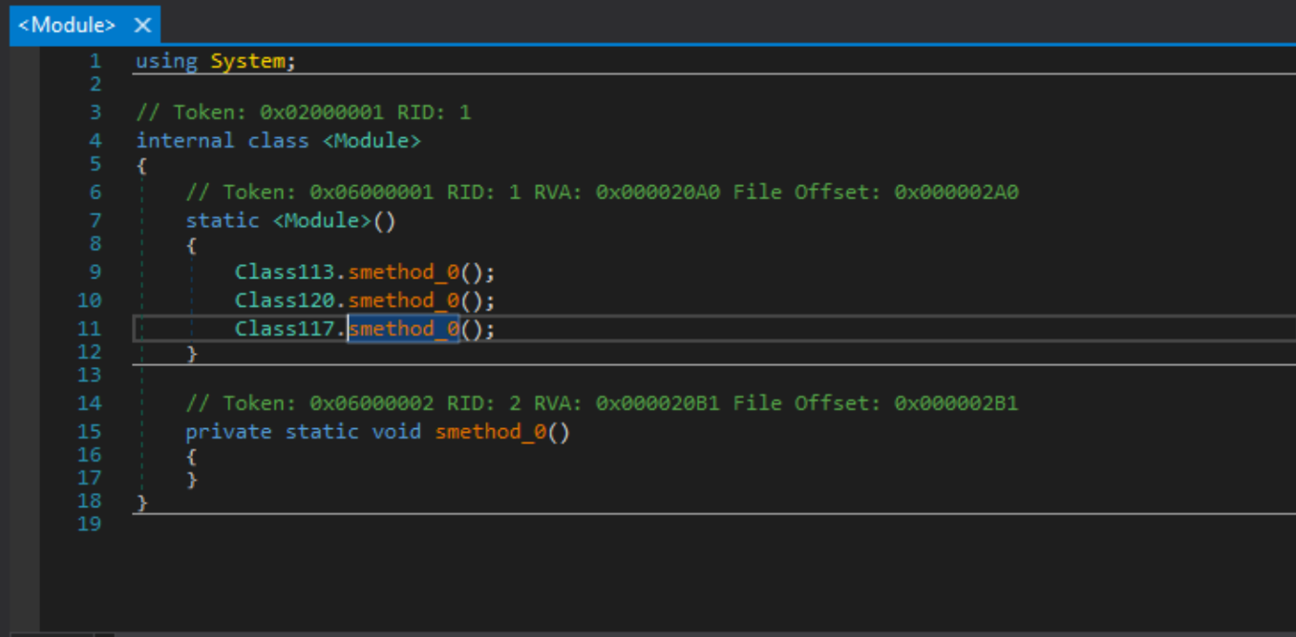Click comment with RVA 0x000020B1
This screenshot has height=637, width=1296.
pos(603,403)
